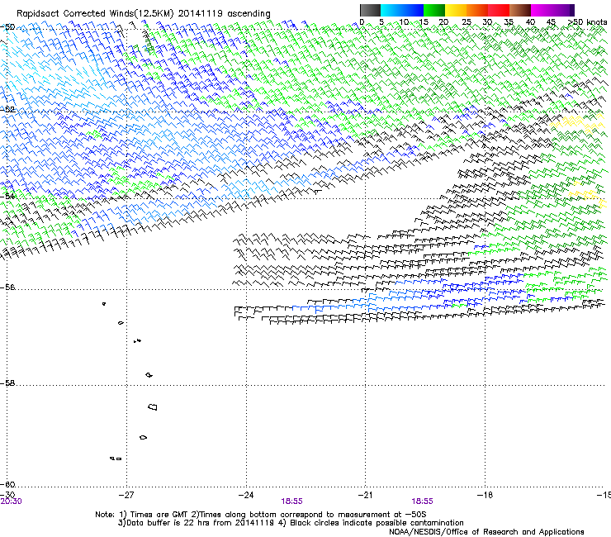Image resolution: width=611 pixels, height=537 pixels.
Task: Click the 'Times are GMT' note
Action: coord(159,515)
